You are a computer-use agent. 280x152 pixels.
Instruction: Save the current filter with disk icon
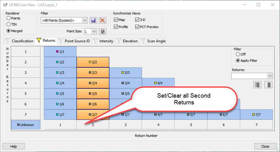click(x=93, y=20)
